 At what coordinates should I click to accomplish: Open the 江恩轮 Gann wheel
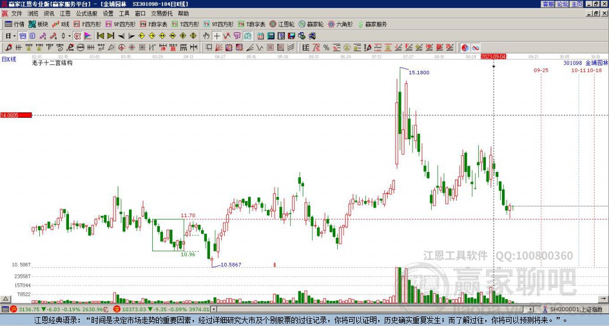(282, 24)
